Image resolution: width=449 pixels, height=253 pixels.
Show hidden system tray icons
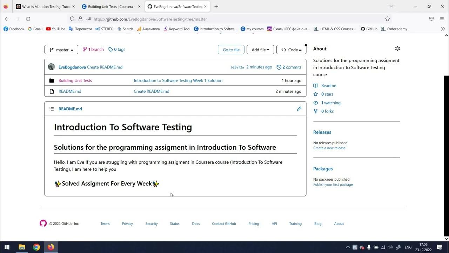[x=348, y=247]
